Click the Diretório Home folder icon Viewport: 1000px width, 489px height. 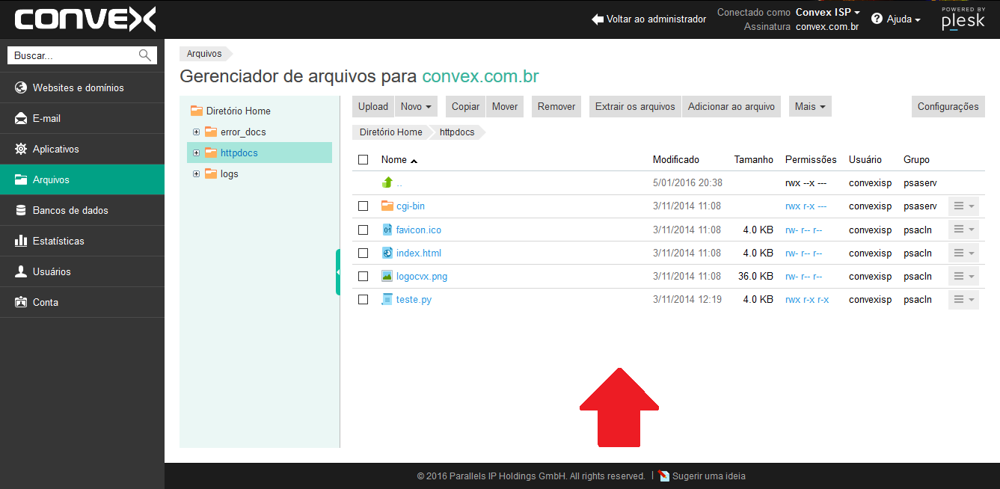[197, 111]
